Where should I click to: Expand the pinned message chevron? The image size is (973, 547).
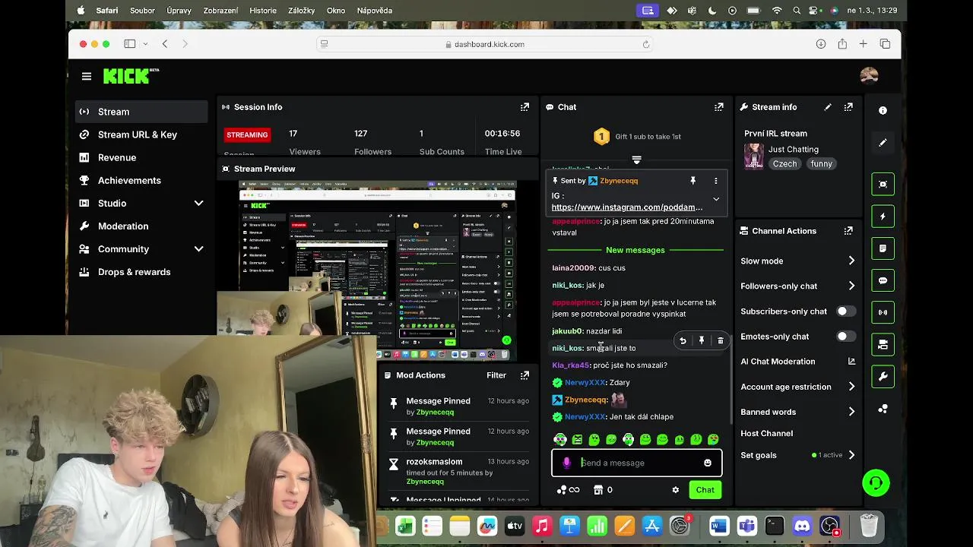click(x=715, y=199)
